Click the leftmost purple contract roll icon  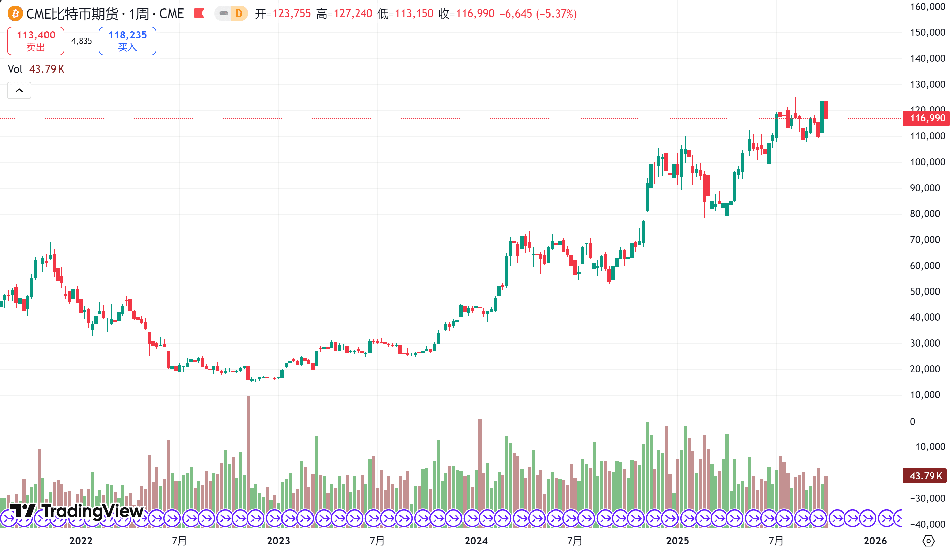[8, 518]
